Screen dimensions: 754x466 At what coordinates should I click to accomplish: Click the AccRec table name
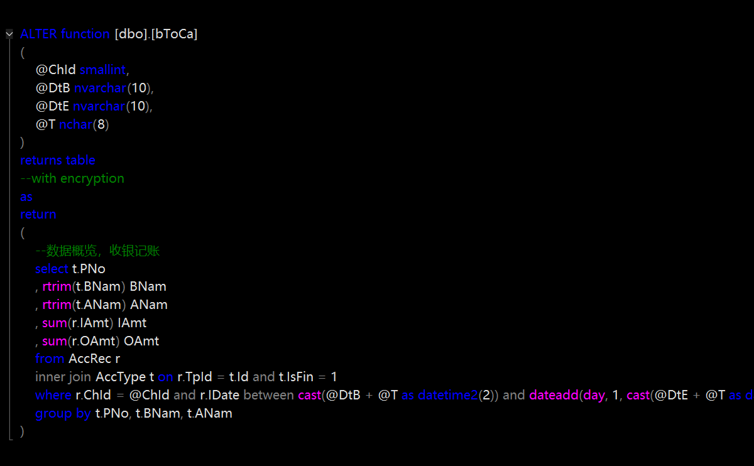[x=89, y=359]
